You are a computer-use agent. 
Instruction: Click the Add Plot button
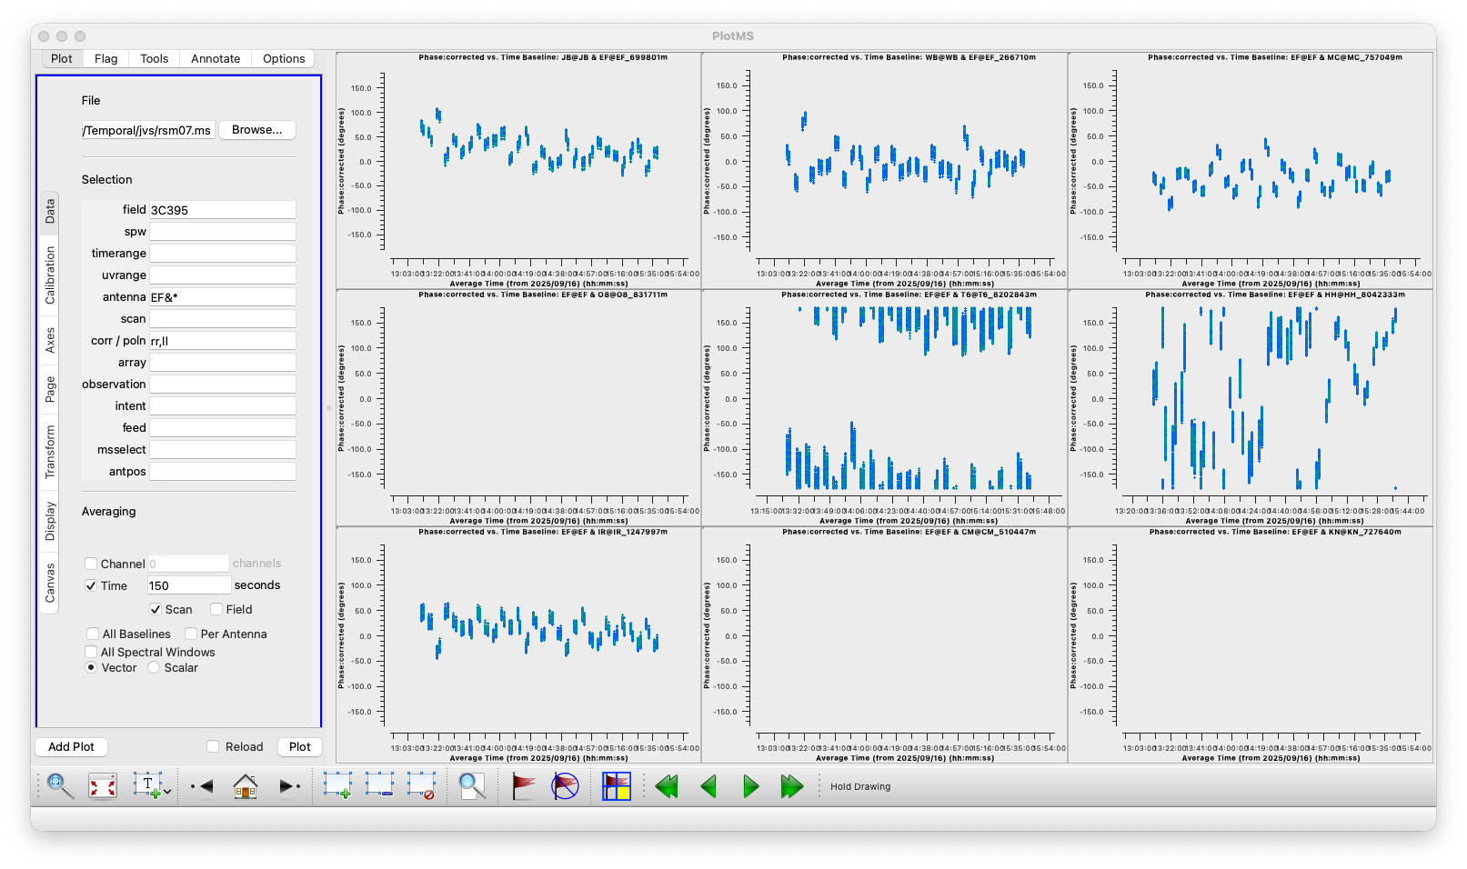coord(71,747)
